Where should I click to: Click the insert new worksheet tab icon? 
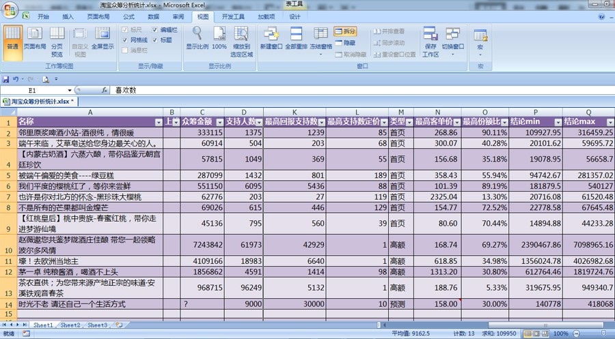(x=119, y=325)
